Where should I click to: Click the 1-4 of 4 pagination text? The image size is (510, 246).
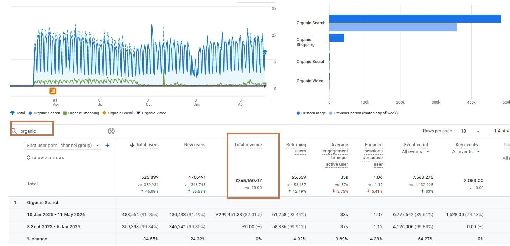(501, 131)
